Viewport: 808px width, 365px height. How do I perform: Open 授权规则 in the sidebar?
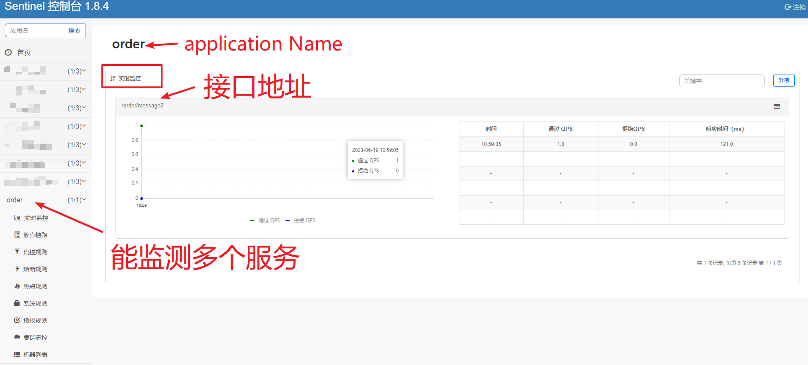coord(35,320)
